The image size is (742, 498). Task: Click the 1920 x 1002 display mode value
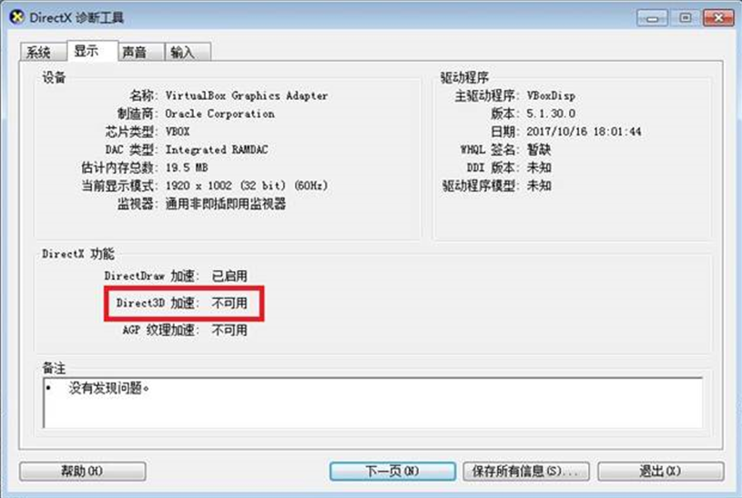pyautogui.click(x=247, y=185)
